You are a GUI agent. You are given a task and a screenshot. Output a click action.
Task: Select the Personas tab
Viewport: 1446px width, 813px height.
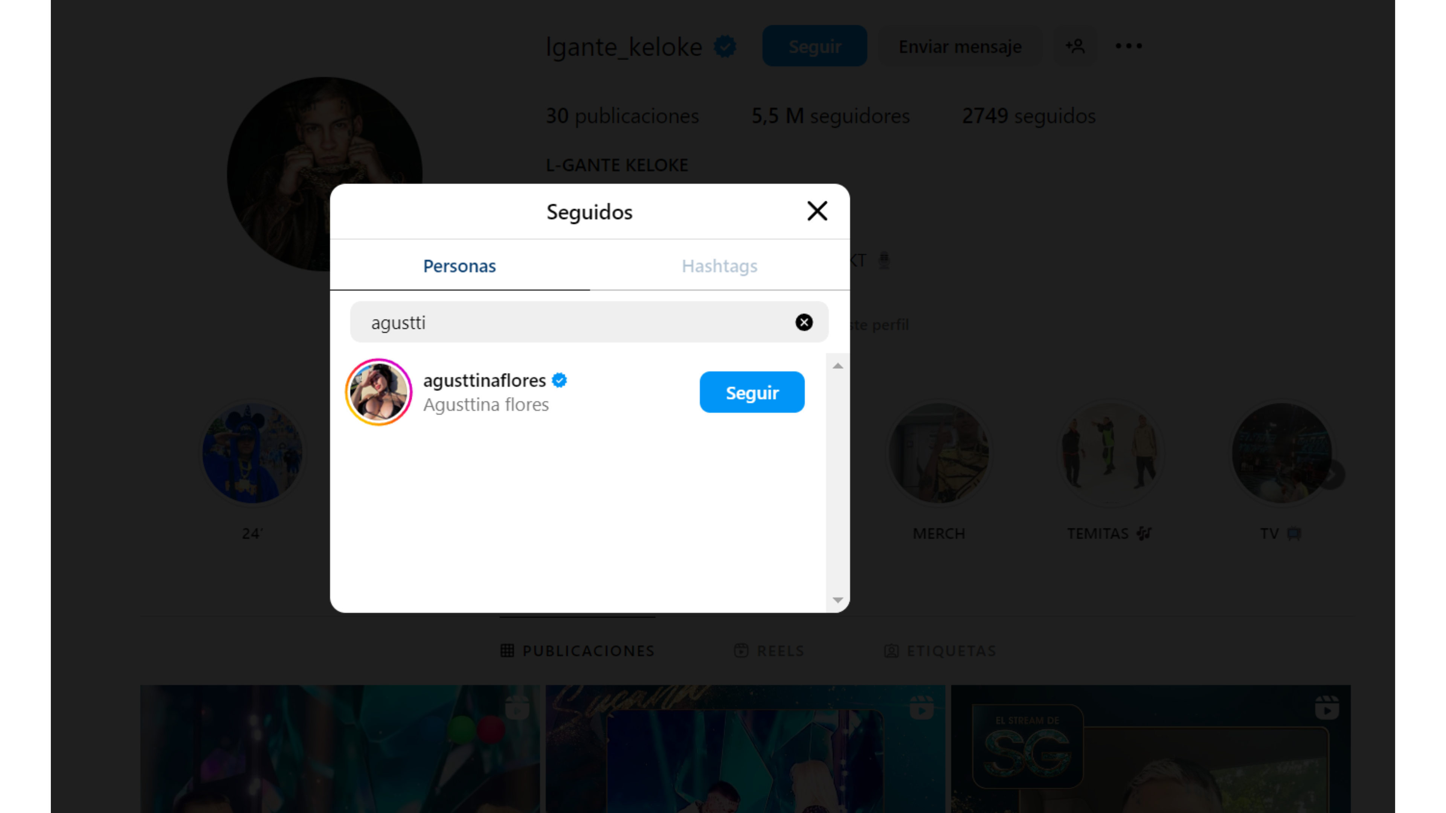click(x=459, y=266)
